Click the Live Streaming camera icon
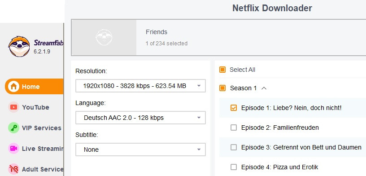Viewport: 366px width, 176px height. (x=13, y=149)
